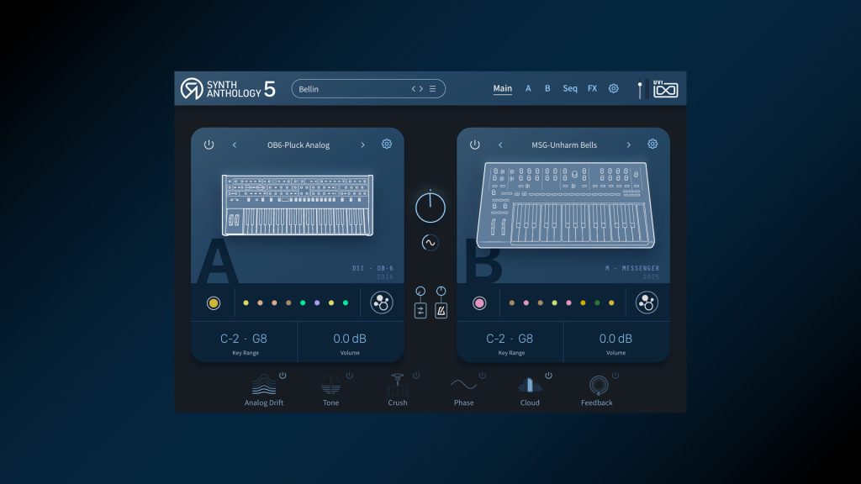Click the Feedback label
This screenshot has height=484, width=861.
[597, 402]
